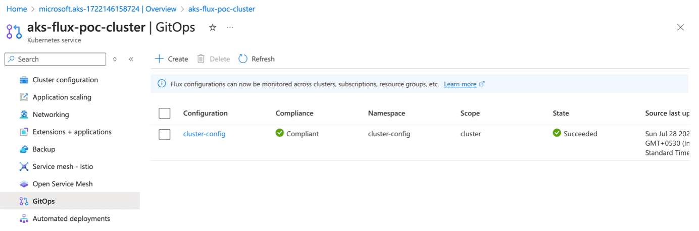Collapse the sidebar with double chevron
699x231 pixels.
(131, 59)
